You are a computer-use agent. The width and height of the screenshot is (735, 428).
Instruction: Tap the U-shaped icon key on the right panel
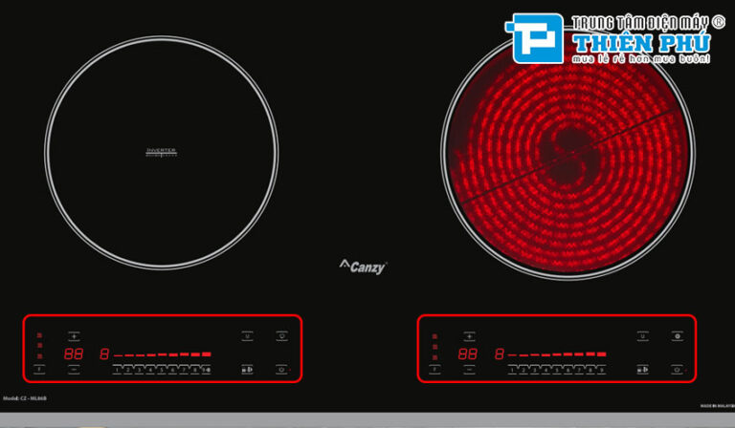[643, 336]
